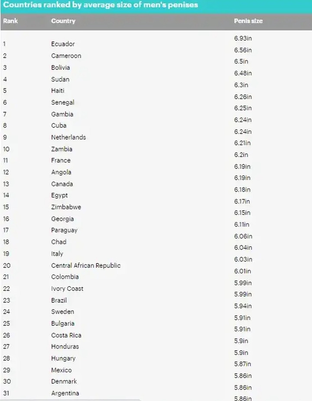Select the 6.93in value

pyautogui.click(x=243, y=38)
